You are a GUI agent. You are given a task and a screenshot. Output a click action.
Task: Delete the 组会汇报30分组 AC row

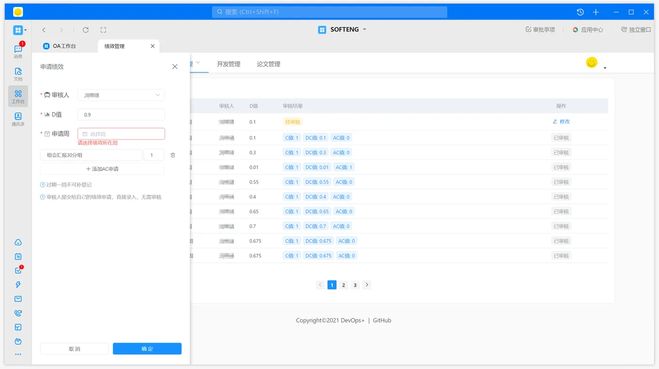pyautogui.click(x=173, y=155)
